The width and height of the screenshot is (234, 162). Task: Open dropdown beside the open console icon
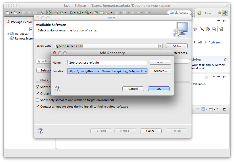click(x=214, y=109)
